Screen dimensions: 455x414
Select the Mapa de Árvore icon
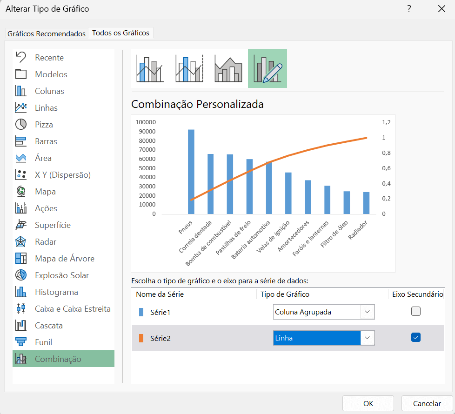coord(21,258)
